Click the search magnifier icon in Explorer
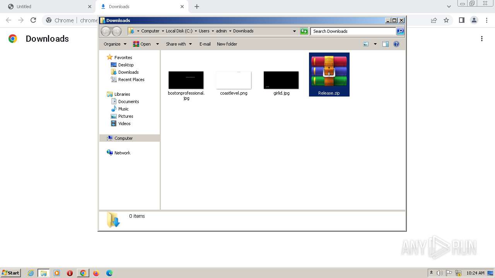This screenshot has height=278, width=495. (x=400, y=31)
